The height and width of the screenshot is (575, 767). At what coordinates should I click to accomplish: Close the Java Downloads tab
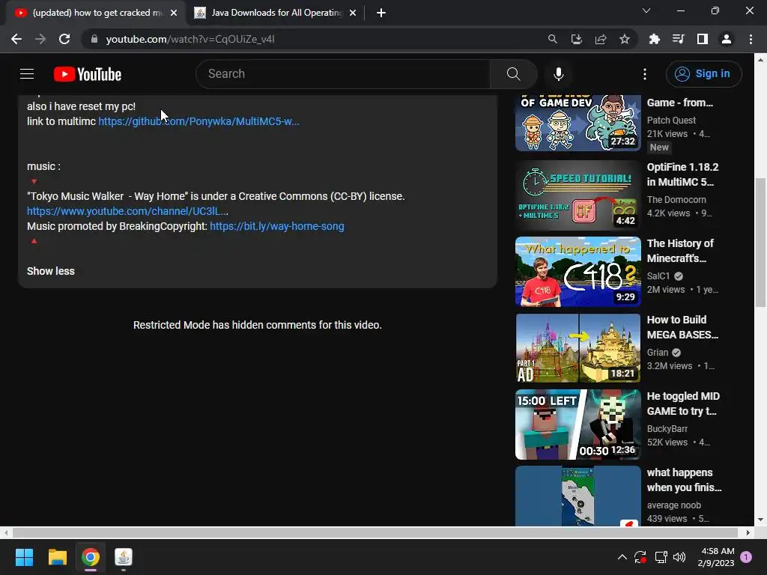click(x=353, y=13)
